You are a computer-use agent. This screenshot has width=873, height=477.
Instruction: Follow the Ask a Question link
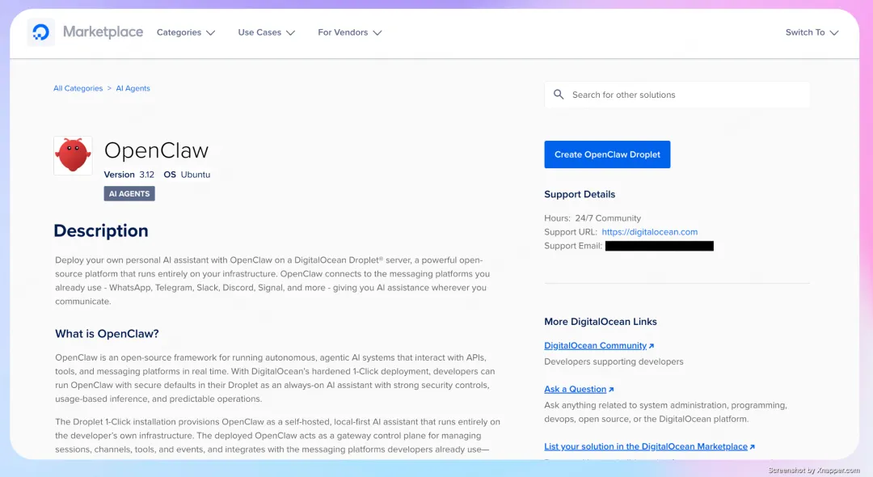click(576, 389)
